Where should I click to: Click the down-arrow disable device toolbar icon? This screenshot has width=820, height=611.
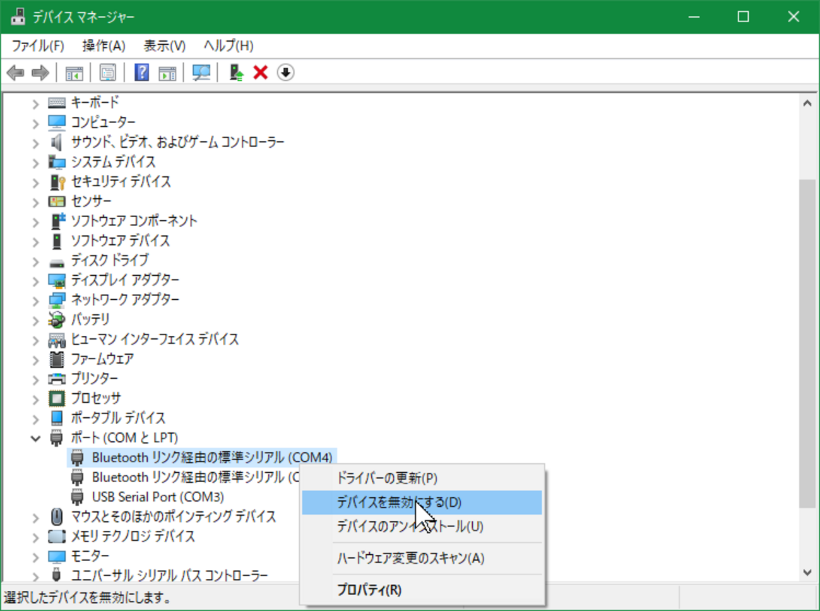[285, 73]
